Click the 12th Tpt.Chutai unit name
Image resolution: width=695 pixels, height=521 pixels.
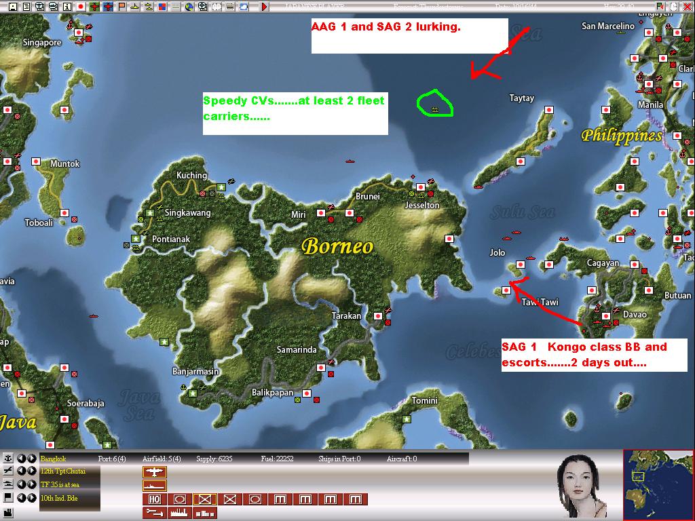63,471
